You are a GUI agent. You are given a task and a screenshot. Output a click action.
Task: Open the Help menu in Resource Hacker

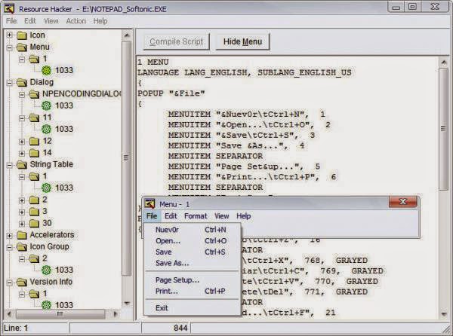click(100, 21)
